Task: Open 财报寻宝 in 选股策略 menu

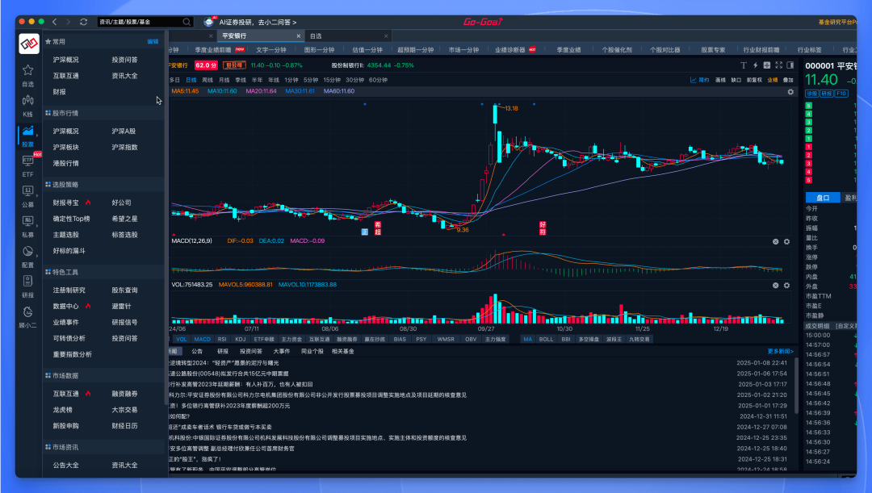Action: pyautogui.click(x=65, y=203)
